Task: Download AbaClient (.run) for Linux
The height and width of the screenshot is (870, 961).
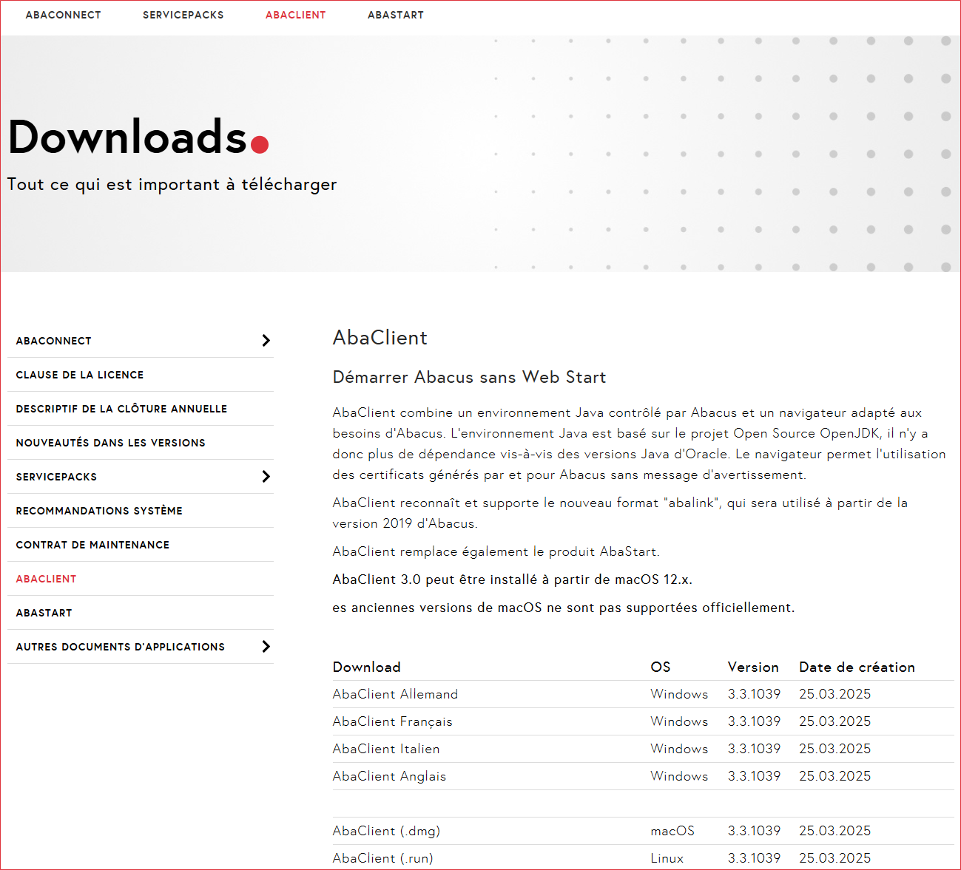Action: (x=382, y=858)
